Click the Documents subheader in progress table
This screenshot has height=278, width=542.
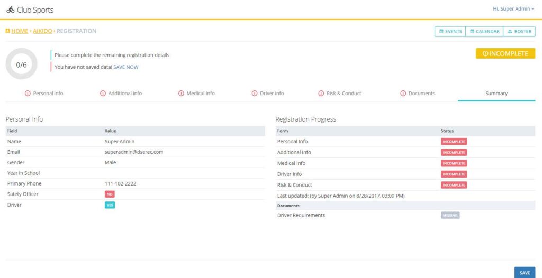click(288, 206)
